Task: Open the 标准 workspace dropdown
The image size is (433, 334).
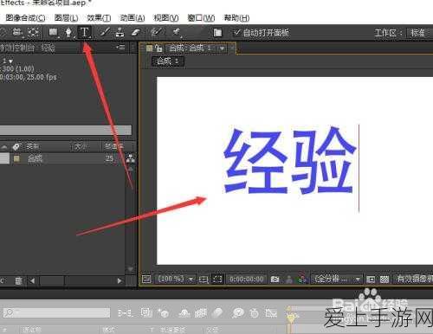Action: pos(419,33)
